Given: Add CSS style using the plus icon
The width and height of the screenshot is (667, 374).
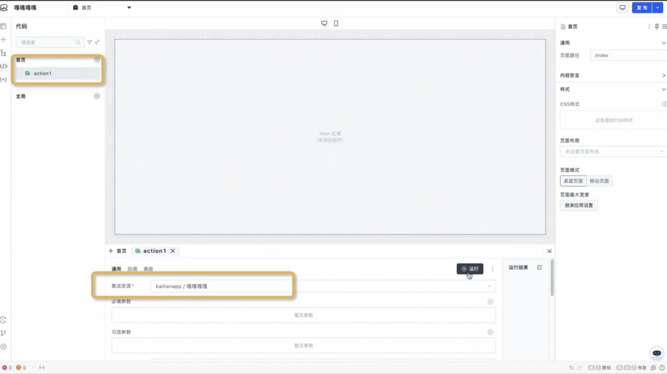Looking at the screenshot, I should [664, 104].
